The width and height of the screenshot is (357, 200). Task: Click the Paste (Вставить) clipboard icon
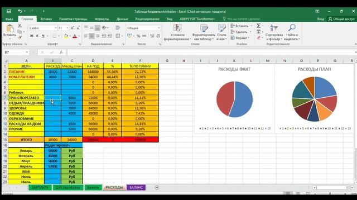click(10, 28)
